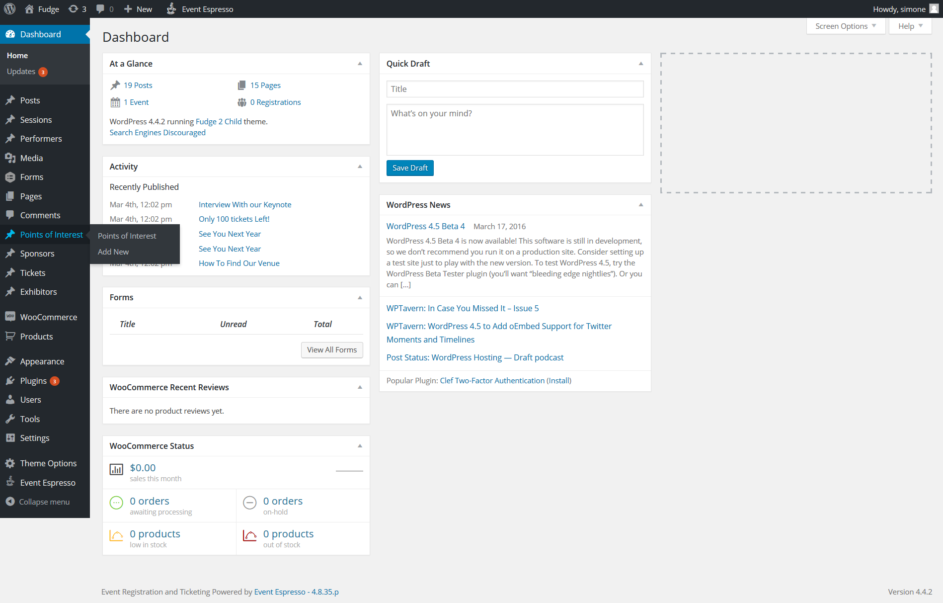This screenshot has height=603, width=943.
Task: Click the 0 Registrations link
Action: [x=275, y=102]
